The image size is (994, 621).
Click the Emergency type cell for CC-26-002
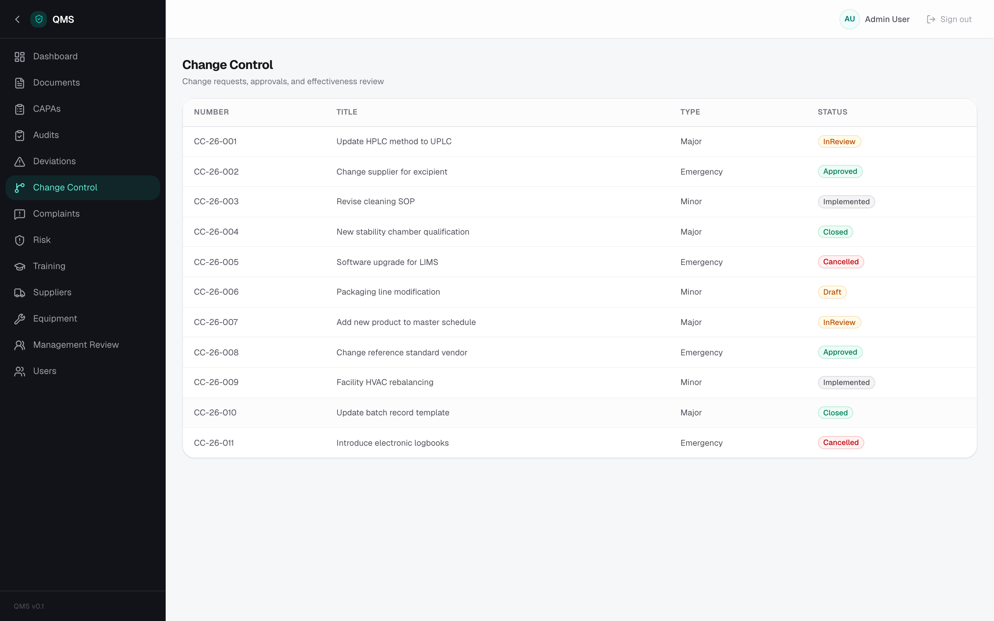click(x=701, y=172)
